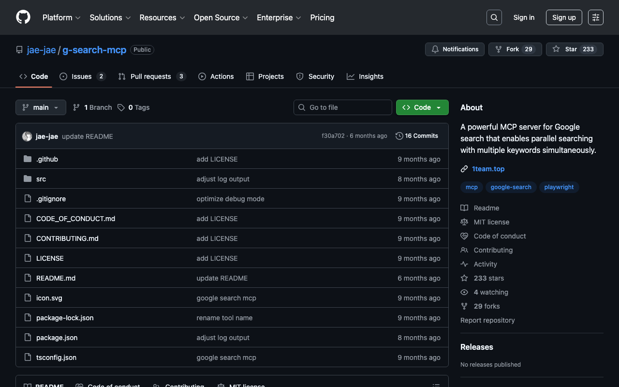Click the Activity pulse icon in About
This screenshot has width=619, height=387.
[464, 264]
